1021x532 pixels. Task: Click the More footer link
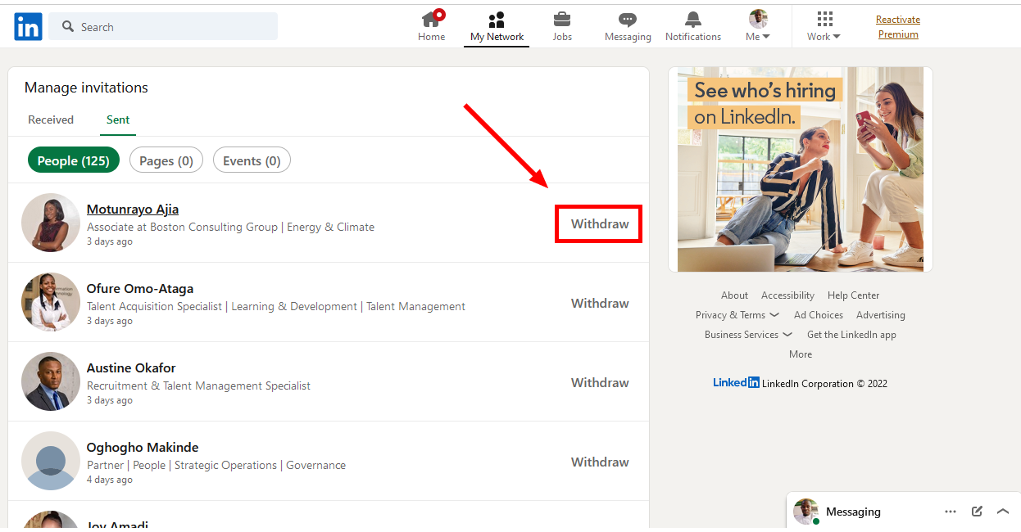[801, 354]
